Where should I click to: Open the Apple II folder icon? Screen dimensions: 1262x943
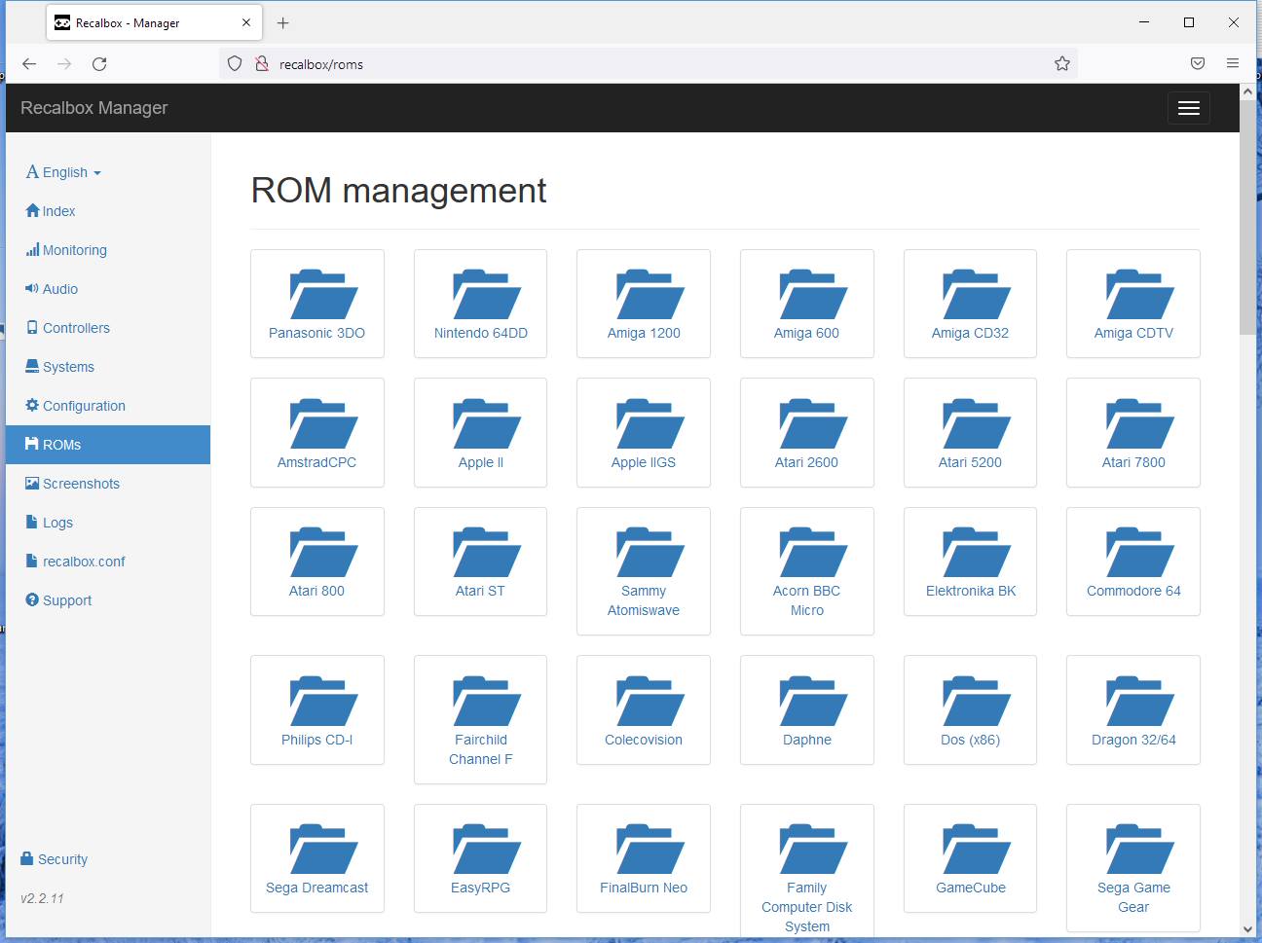pyautogui.click(x=487, y=423)
